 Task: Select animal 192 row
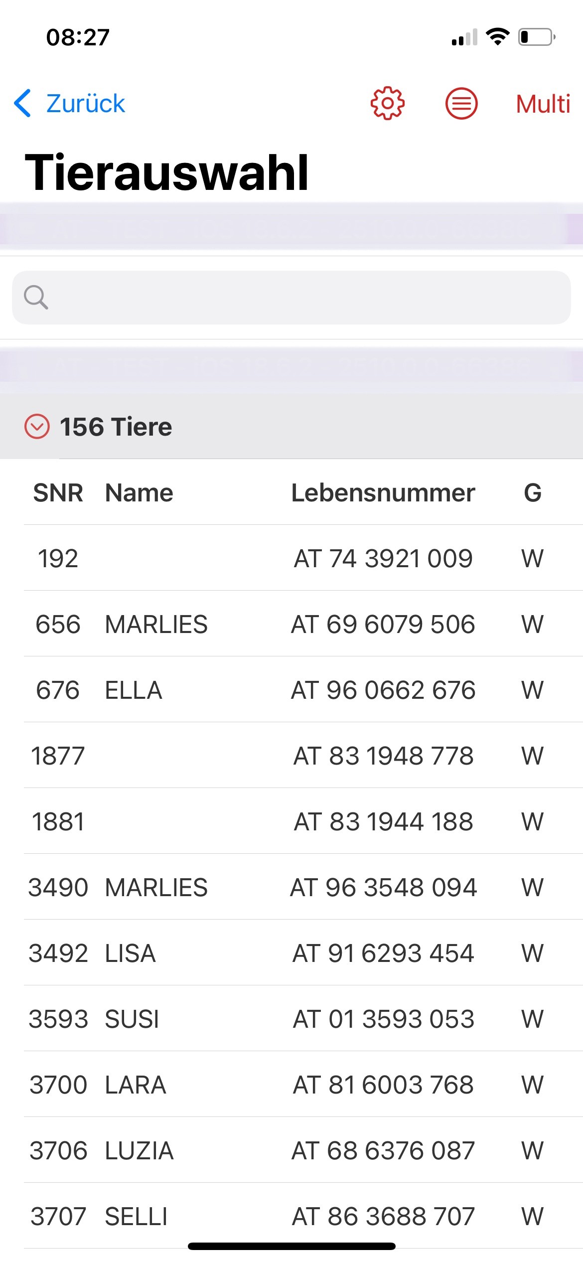pos(291,558)
